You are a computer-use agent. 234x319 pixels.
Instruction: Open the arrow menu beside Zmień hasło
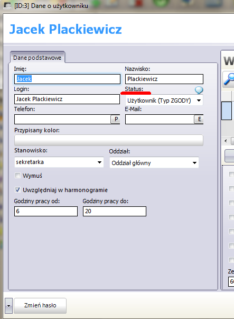click(8, 306)
